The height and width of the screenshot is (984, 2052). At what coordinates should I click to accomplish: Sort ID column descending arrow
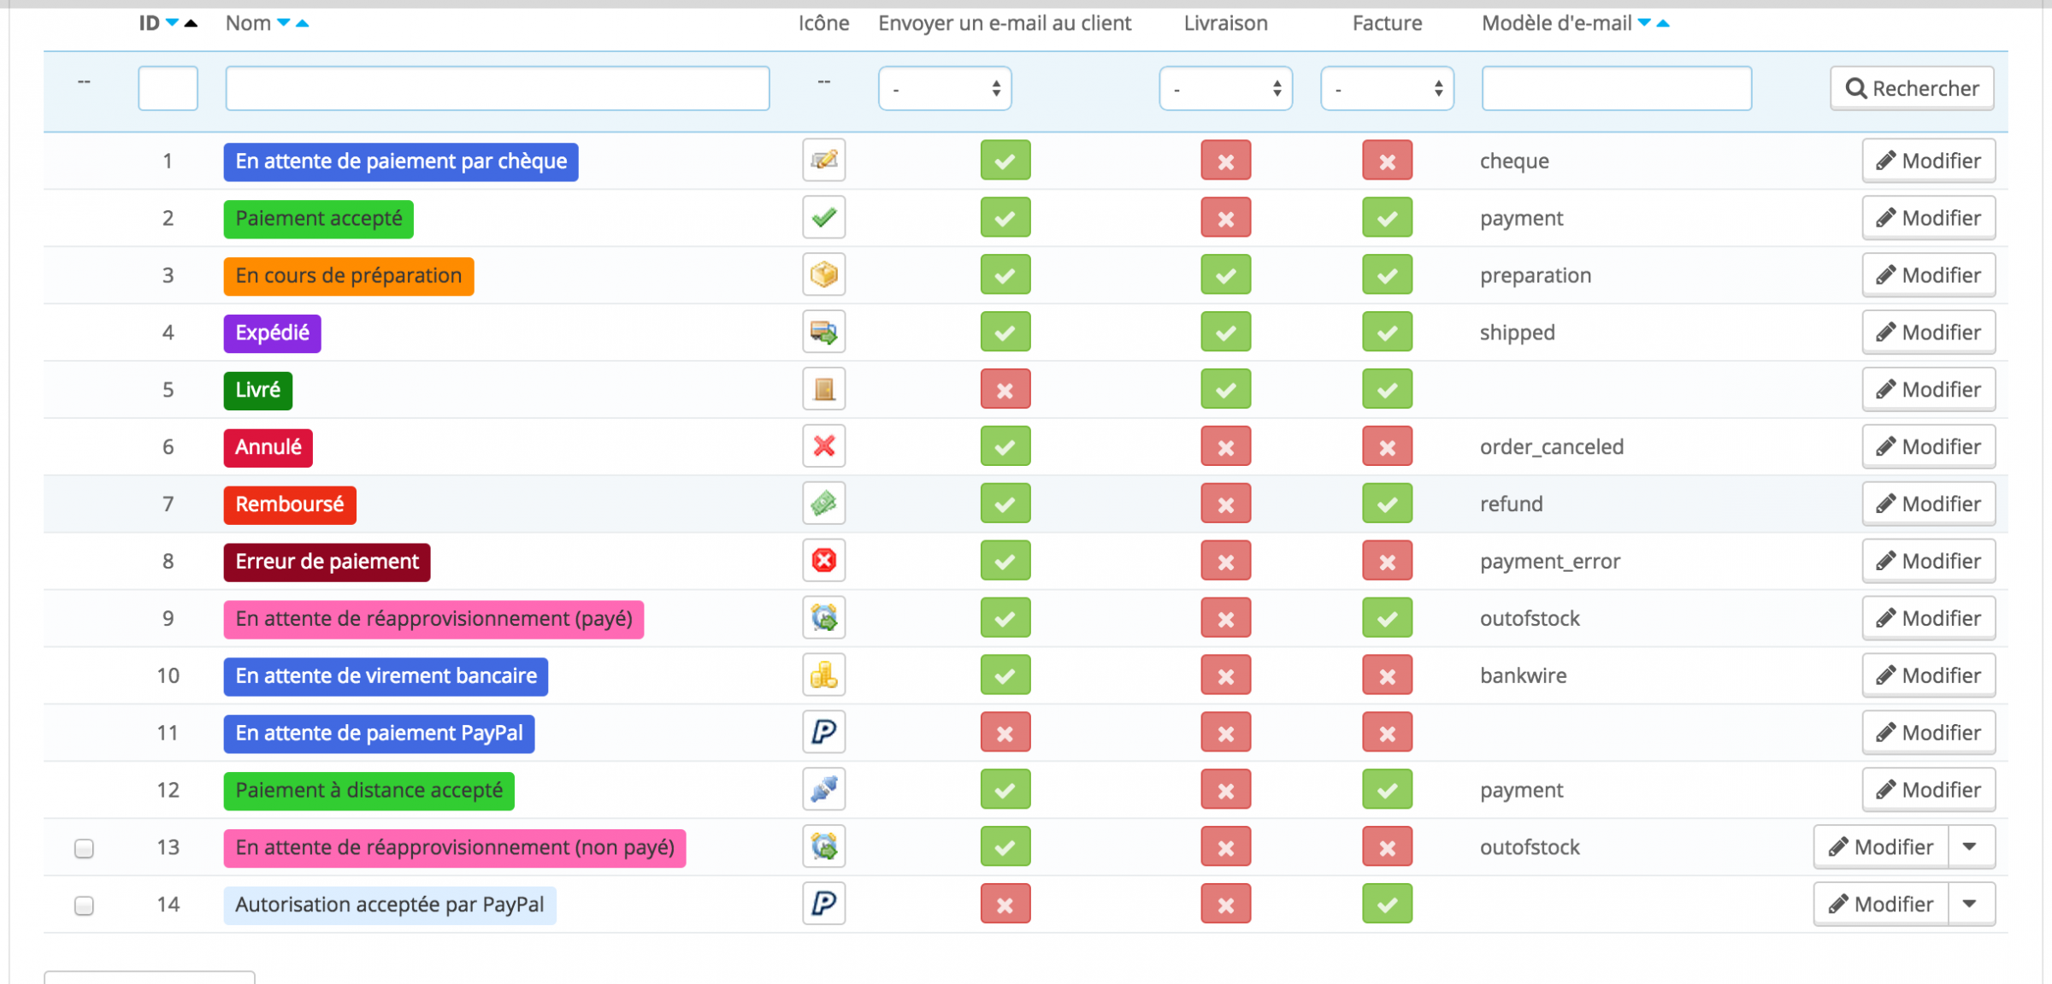click(172, 23)
